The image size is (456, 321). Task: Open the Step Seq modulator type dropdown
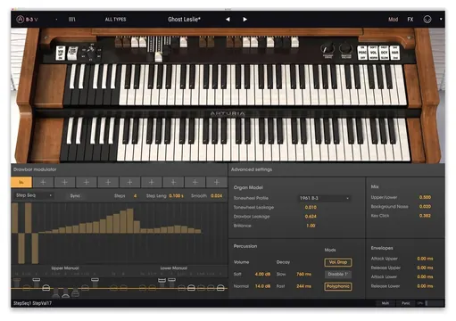click(33, 195)
